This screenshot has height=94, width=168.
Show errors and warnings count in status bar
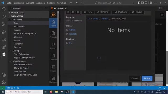(x=10, y=88)
